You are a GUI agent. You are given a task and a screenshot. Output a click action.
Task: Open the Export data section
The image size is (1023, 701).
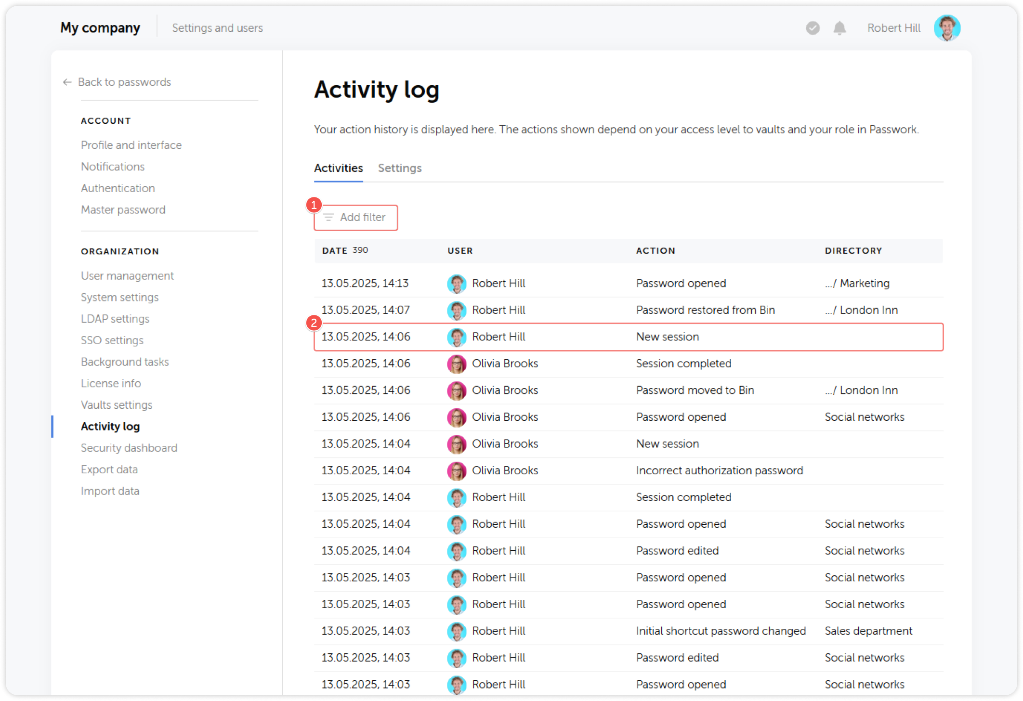coord(109,469)
